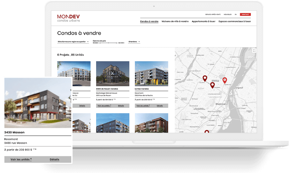290x173 pixels.
Task: Open Appartements à louer menu item
Action: coord(203,21)
